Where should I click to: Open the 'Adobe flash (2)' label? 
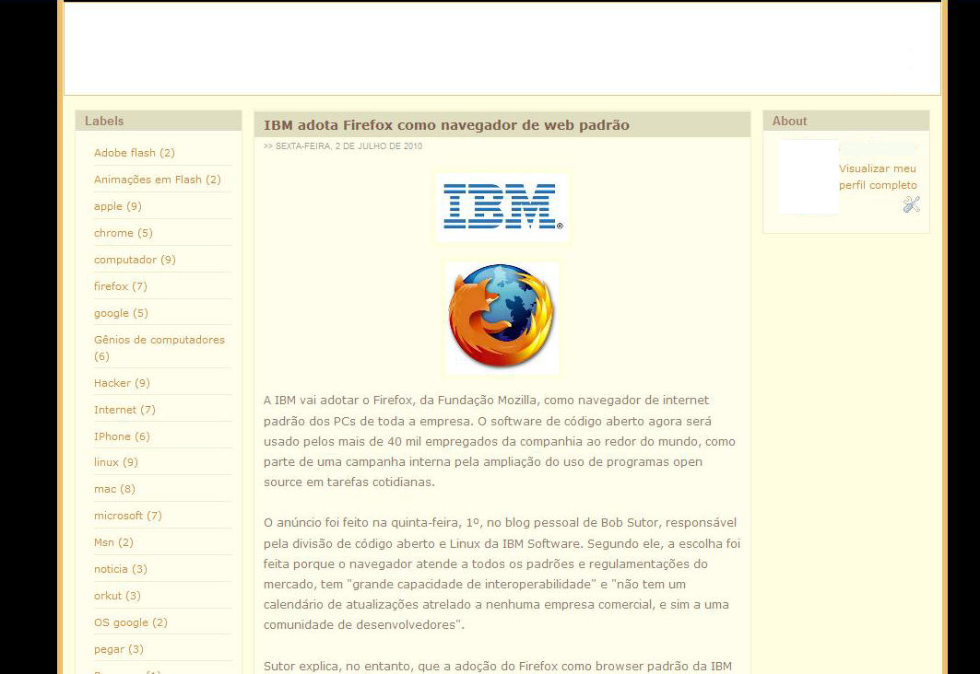tap(135, 153)
